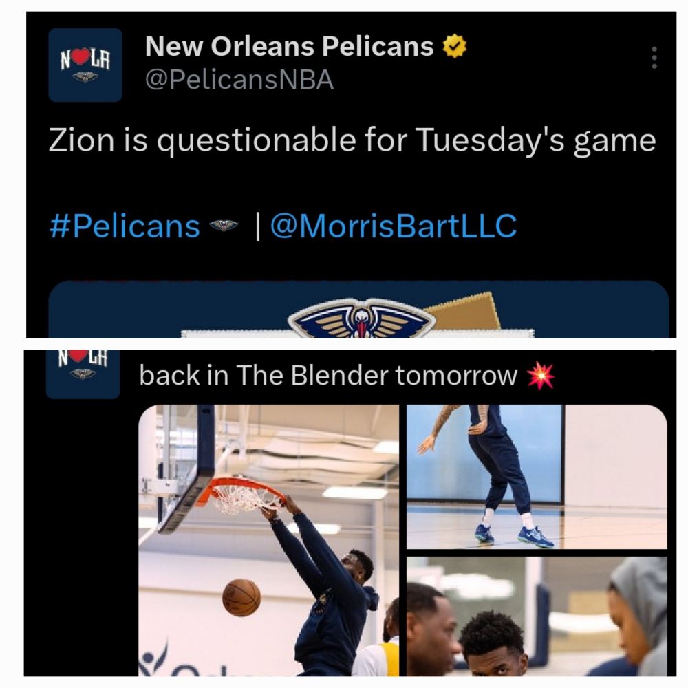Open the players huddle photo
This screenshot has height=688, width=688.
(x=537, y=616)
